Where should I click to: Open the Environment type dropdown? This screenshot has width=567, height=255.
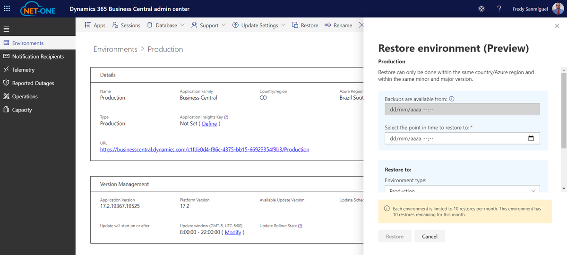(x=462, y=189)
